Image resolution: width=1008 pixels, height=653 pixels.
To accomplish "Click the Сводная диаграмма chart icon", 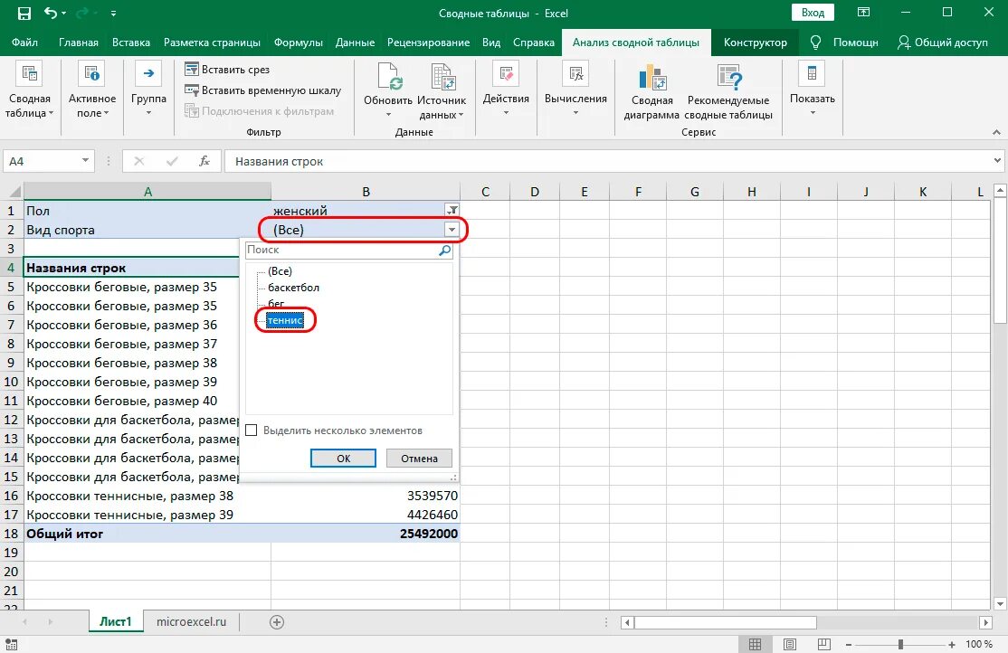I will point(651,77).
